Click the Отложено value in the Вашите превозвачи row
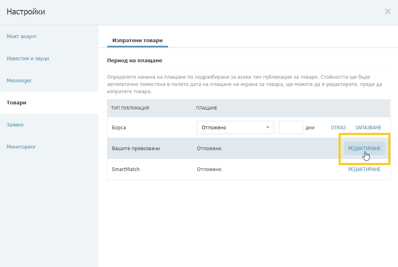The width and height of the screenshot is (398, 267). click(209, 149)
